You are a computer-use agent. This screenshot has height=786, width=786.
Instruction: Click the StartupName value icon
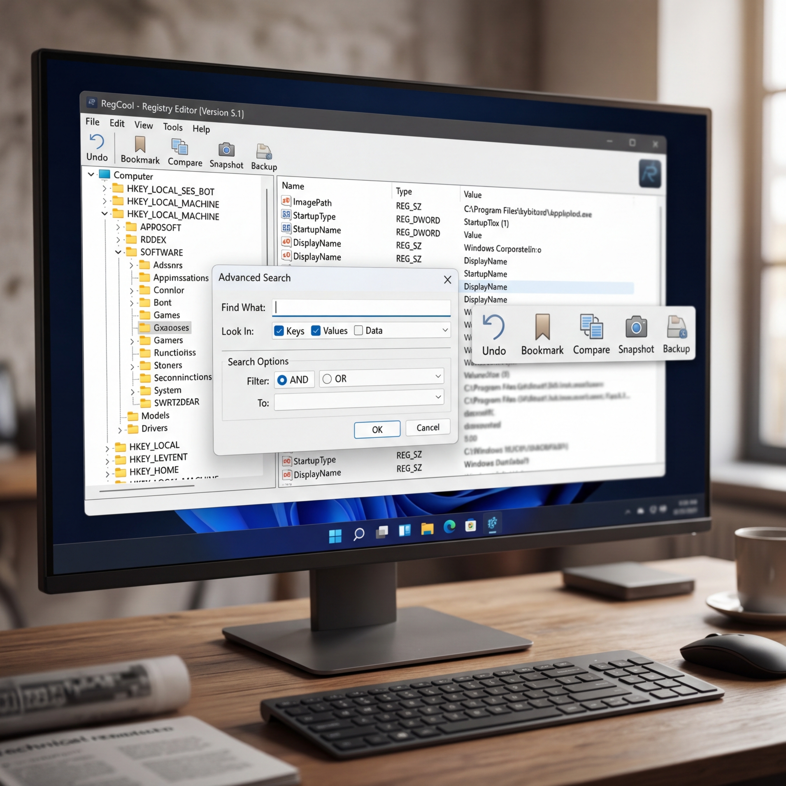coord(286,228)
